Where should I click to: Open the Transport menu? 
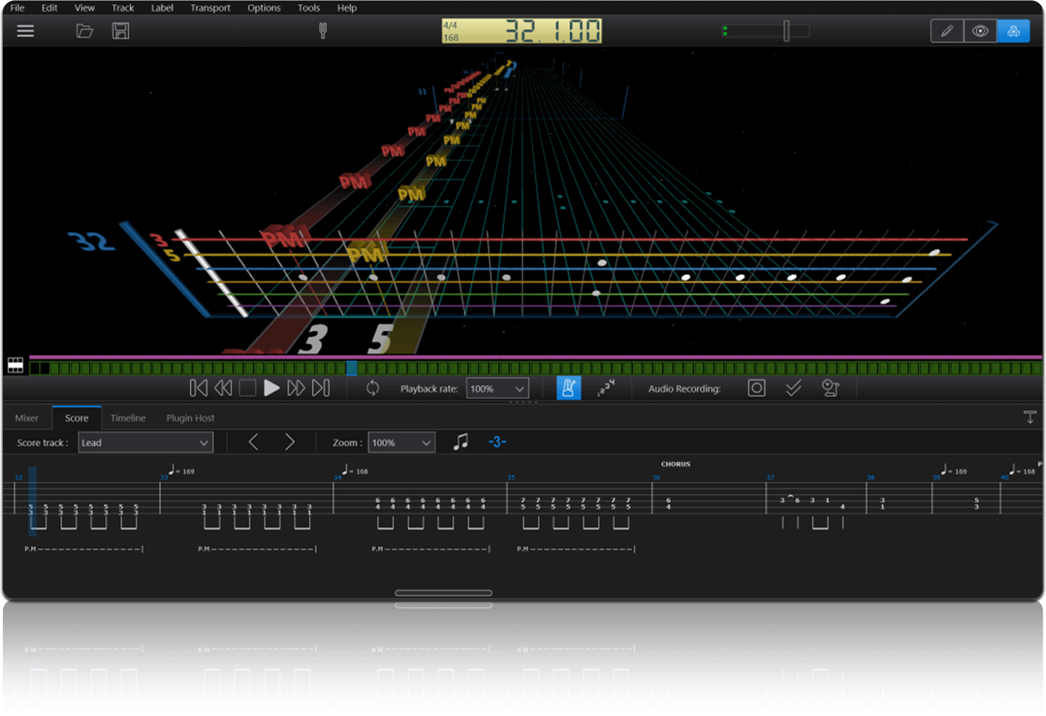[x=210, y=8]
